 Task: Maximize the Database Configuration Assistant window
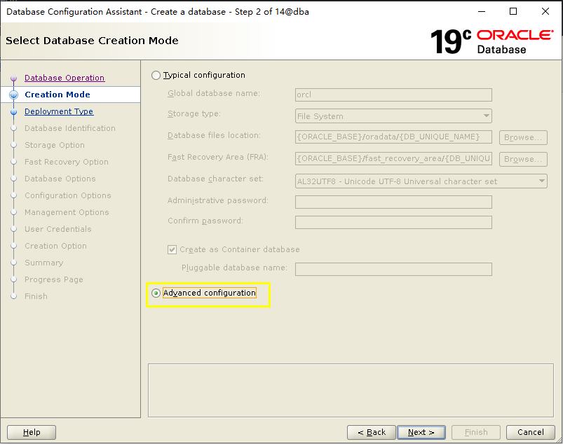[513, 11]
